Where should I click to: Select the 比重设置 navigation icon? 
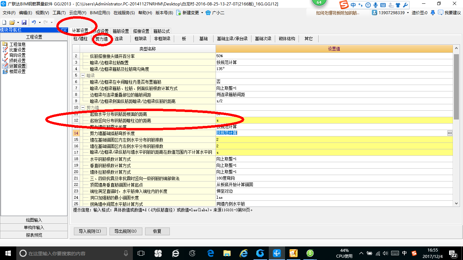(5, 50)
